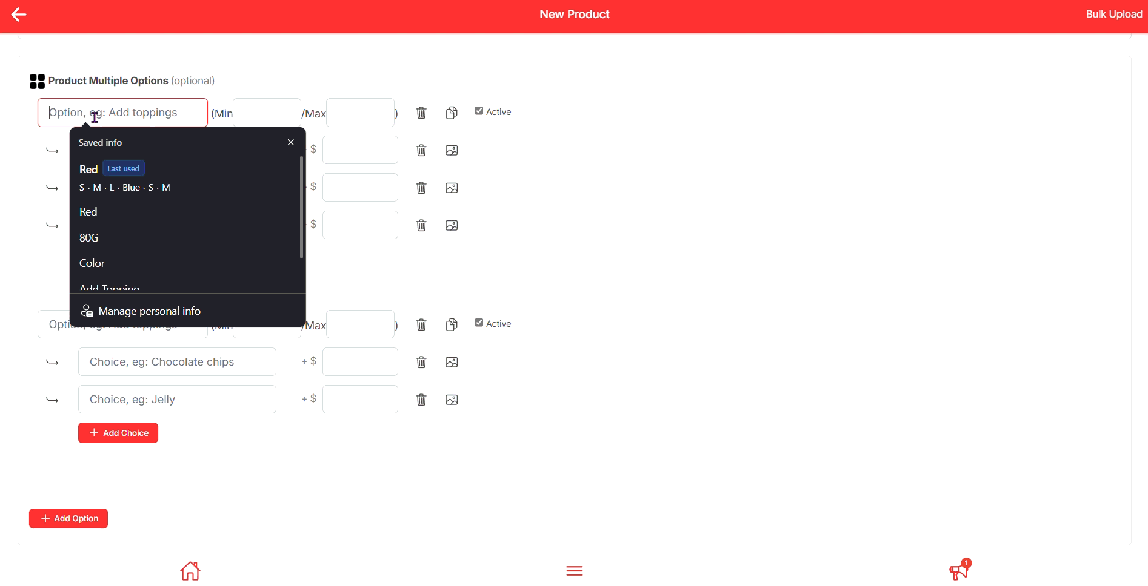Click the Add Choice button
1148x586 pixels.
coord(118,433)
